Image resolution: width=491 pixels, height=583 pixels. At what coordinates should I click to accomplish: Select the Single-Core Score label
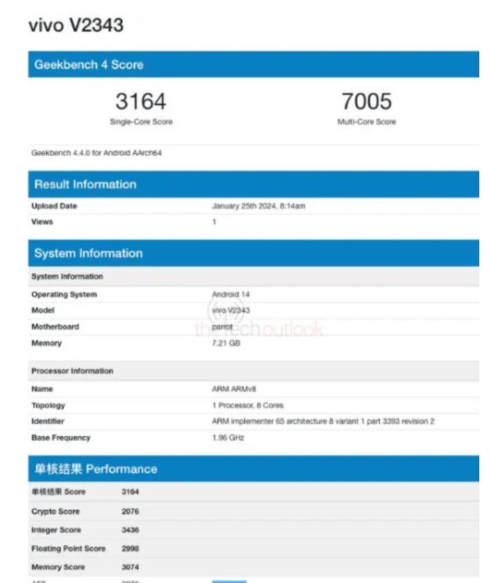[x=141, y=121]
